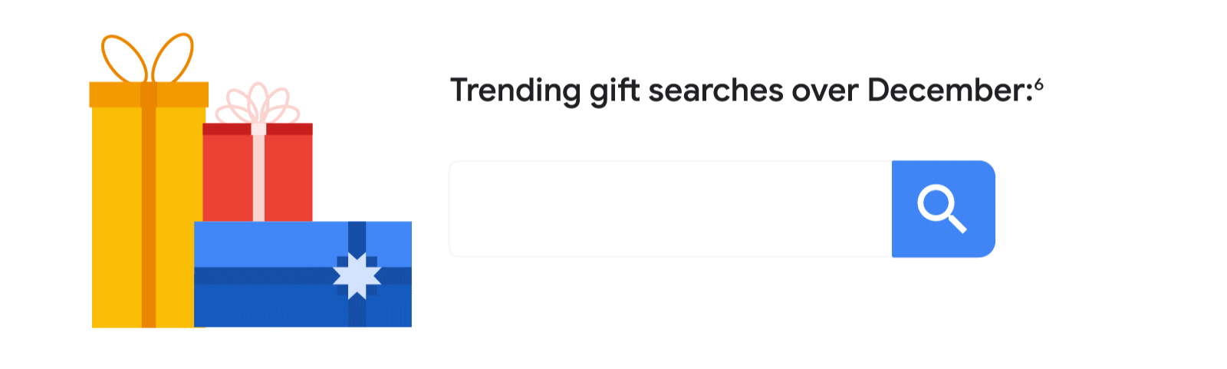Click the left loop of orange bow
The image size is (1227, 369).
point(123,58)
